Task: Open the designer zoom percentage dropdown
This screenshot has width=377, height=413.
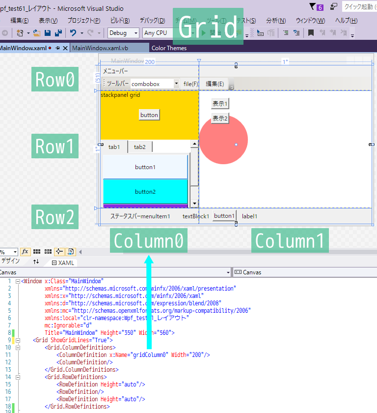Action: tap(15, 252)
